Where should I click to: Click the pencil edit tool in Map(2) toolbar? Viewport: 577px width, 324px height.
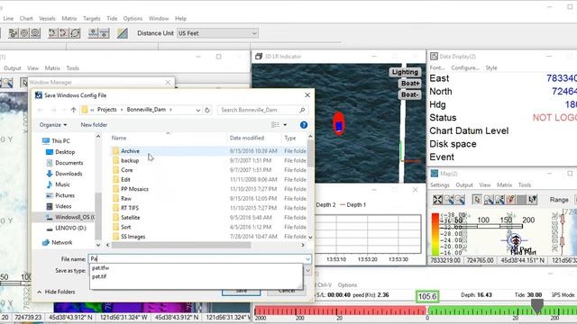(x=510, y=200)
